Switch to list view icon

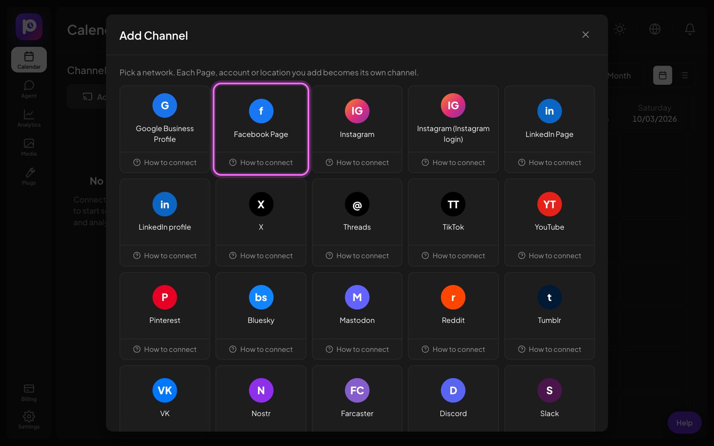(685, 75)
